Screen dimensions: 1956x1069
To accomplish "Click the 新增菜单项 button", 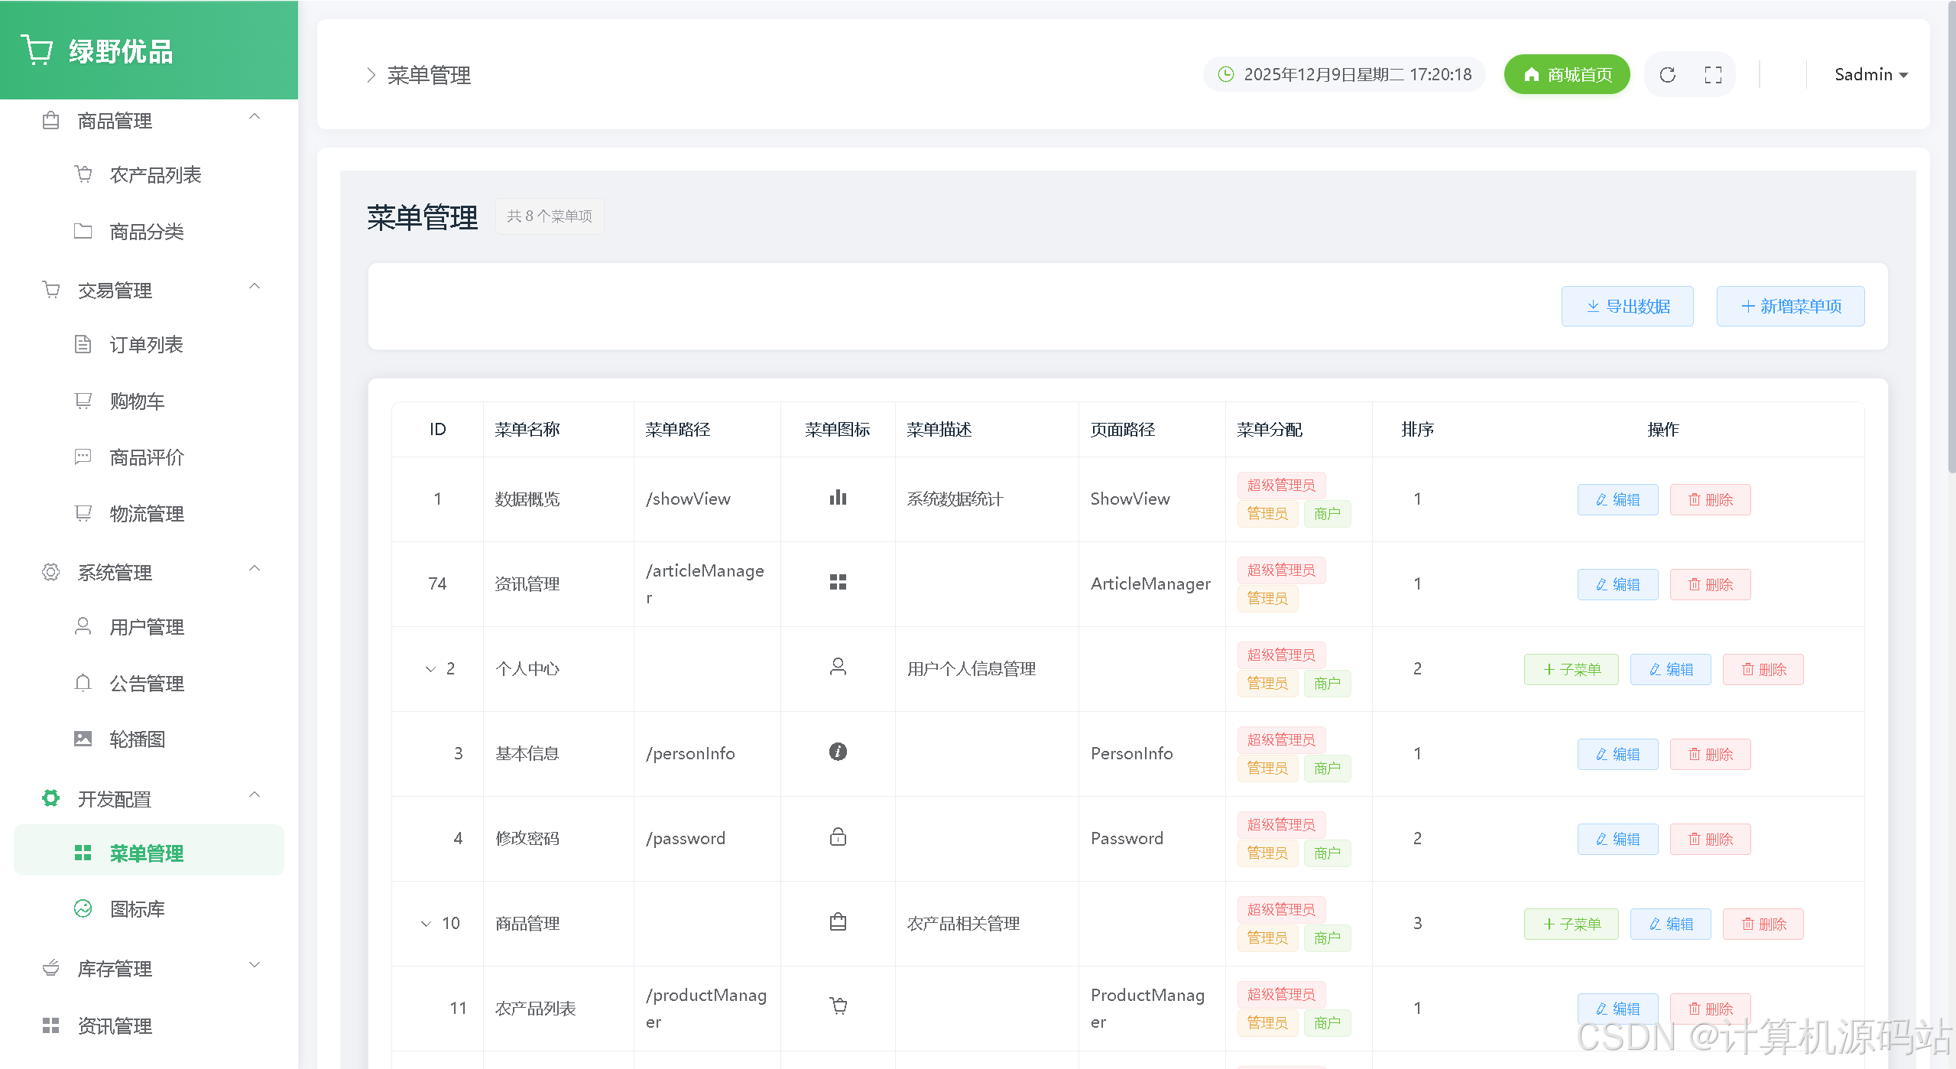I will click(1790, 307).
